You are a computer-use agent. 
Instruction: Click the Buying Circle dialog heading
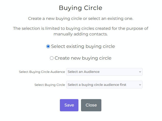click(x=80, y=8)
